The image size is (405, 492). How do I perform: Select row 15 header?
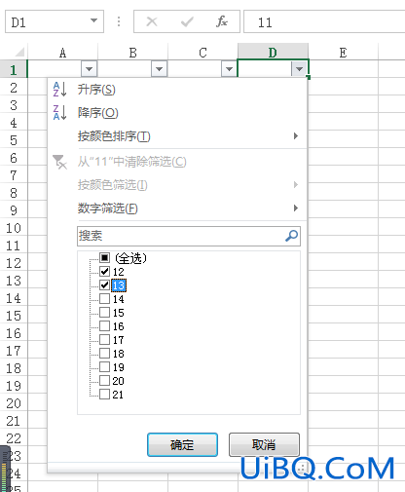14,316
